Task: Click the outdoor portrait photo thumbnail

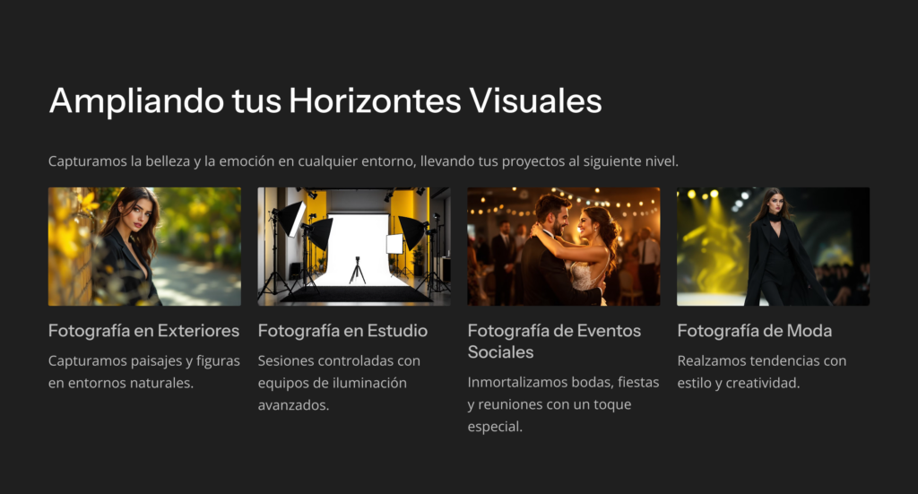Action: click(x=144, y=247)
